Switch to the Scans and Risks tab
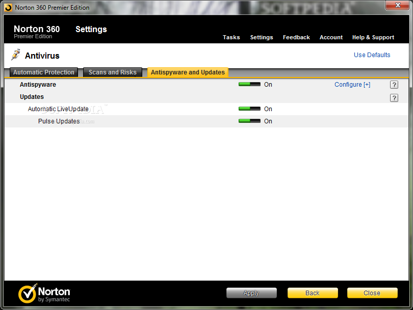The height and width of the screenshot is (310, 413). click(113, 72)
